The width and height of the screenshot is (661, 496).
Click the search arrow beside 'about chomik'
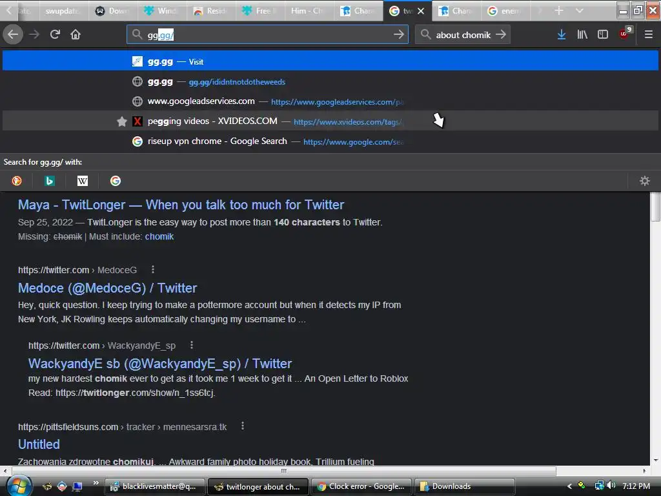click(x=501, y=35)
